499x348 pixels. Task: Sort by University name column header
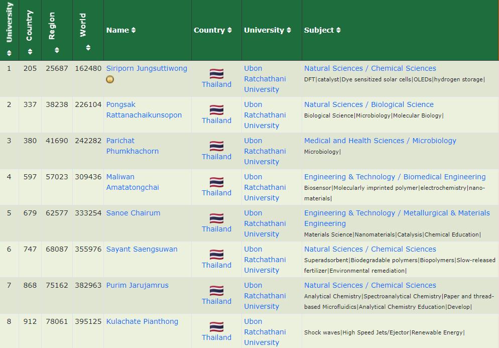pyautogui.click(x=267, y=30)
